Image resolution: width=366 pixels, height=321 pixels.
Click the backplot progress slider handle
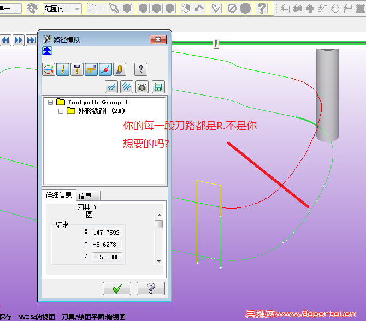click(216, 43)
